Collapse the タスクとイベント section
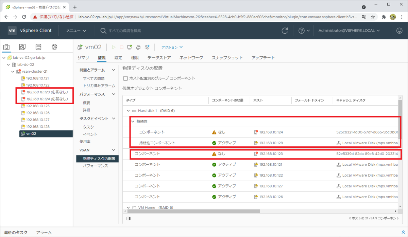Screen dimensions: 408x237 (114, 118)
